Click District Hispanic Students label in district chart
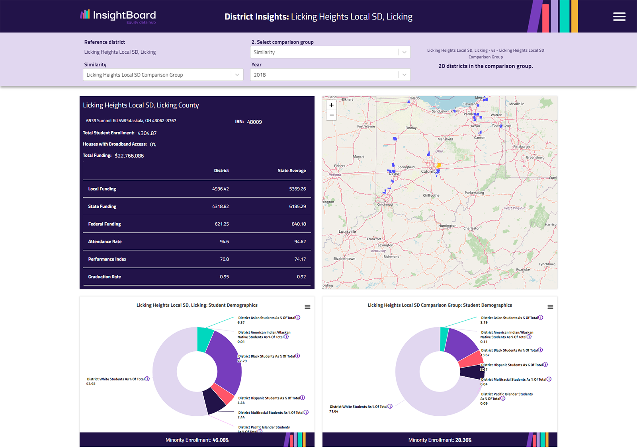The image size is (637, 448). point(269,398)
